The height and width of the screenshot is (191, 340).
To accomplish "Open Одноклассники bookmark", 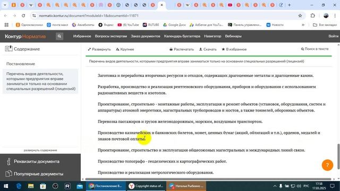I will [29, 25].
